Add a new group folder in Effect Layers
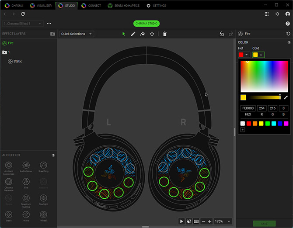Screen dimensions: 293x228 52,34
